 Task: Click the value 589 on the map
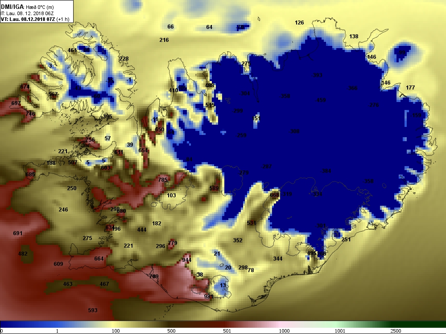(x=214, y=188)
